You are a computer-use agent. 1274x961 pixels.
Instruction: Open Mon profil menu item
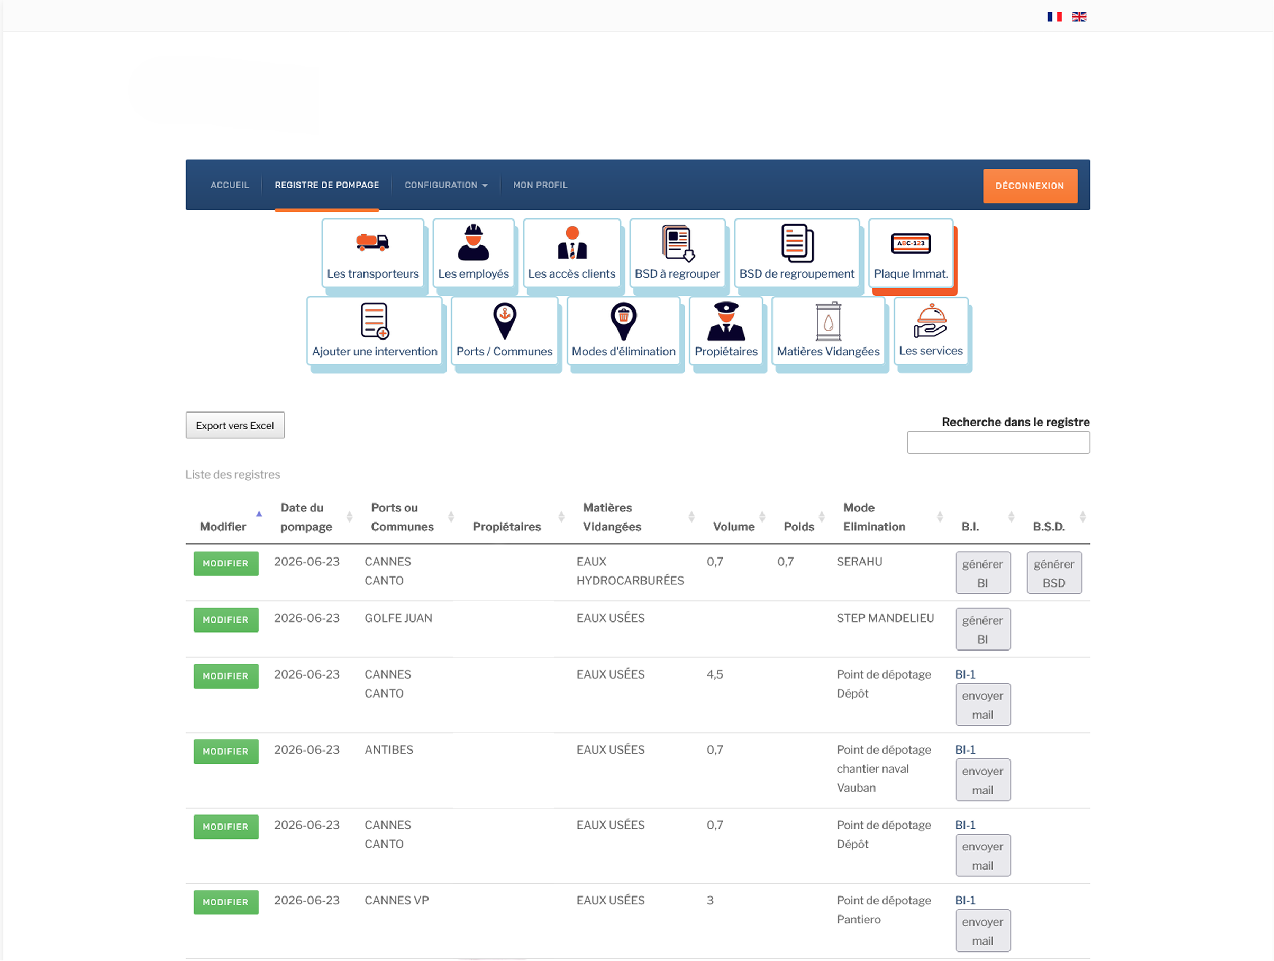(x=540, y=186)
